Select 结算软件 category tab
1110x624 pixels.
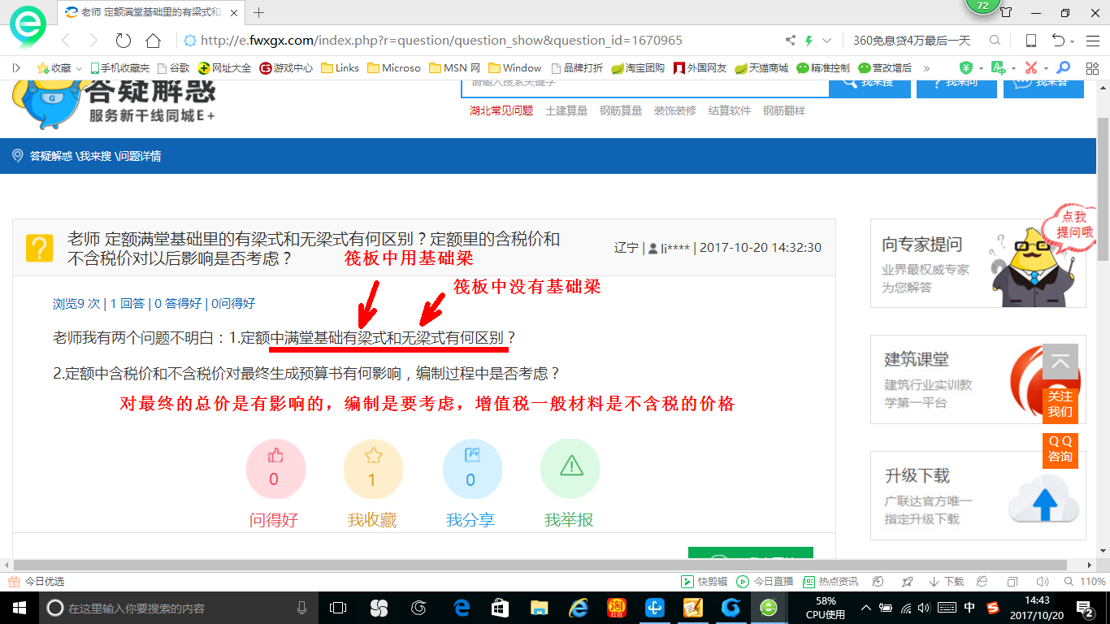[x=730, y=110]
